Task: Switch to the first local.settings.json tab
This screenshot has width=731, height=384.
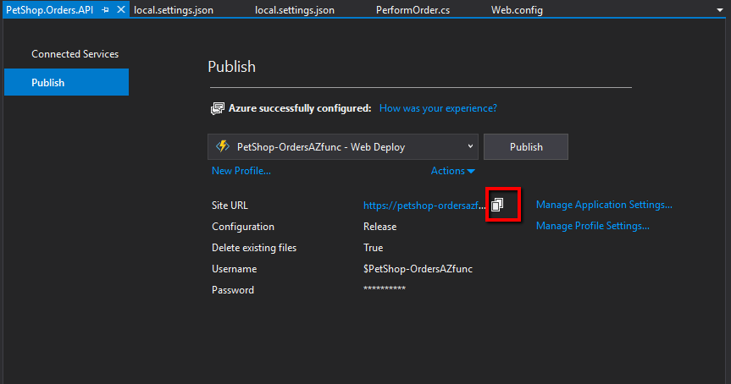Action: pos(174,10)
